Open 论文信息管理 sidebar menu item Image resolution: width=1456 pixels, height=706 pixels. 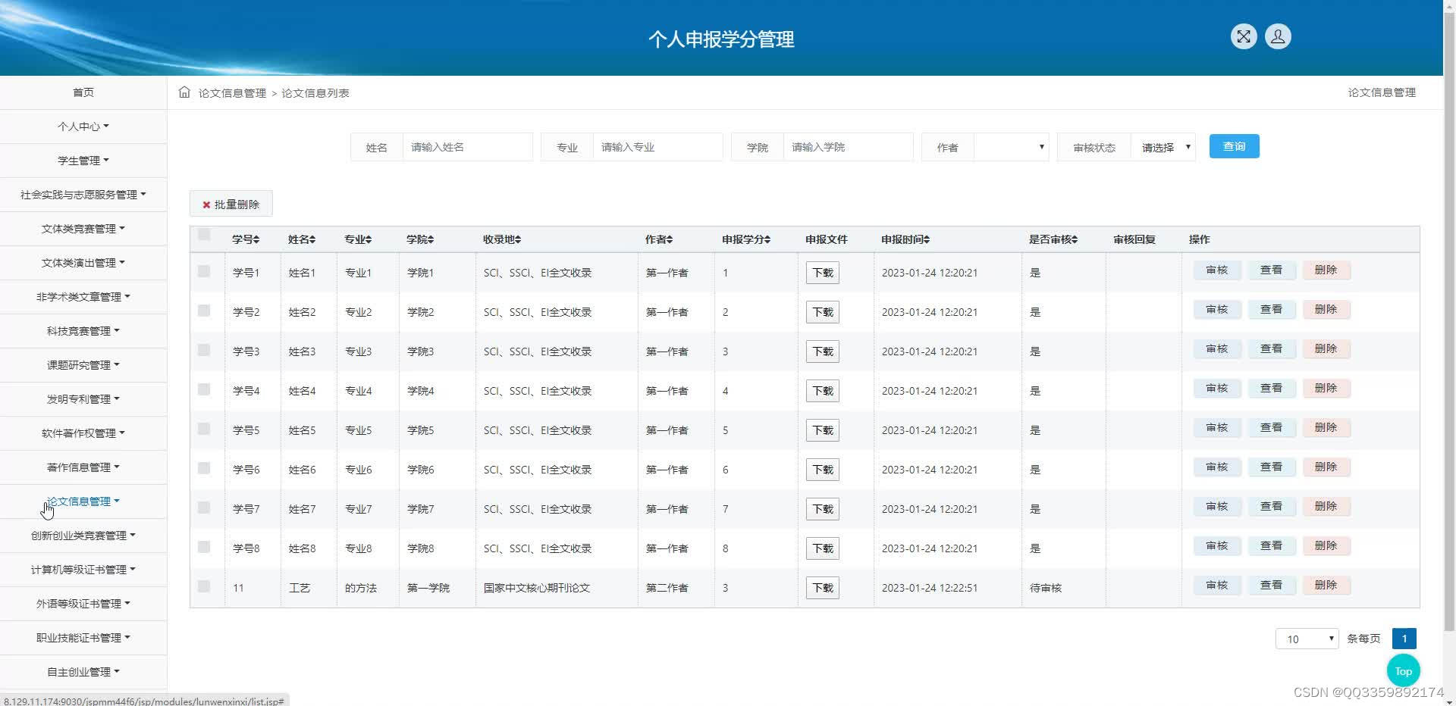tap(83, 501)
